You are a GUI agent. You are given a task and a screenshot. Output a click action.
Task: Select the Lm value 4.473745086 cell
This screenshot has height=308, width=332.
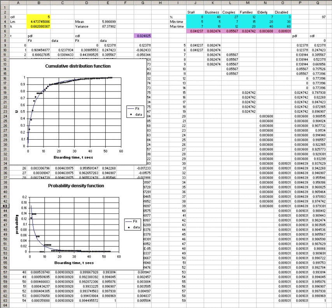[x=39, y=22]
